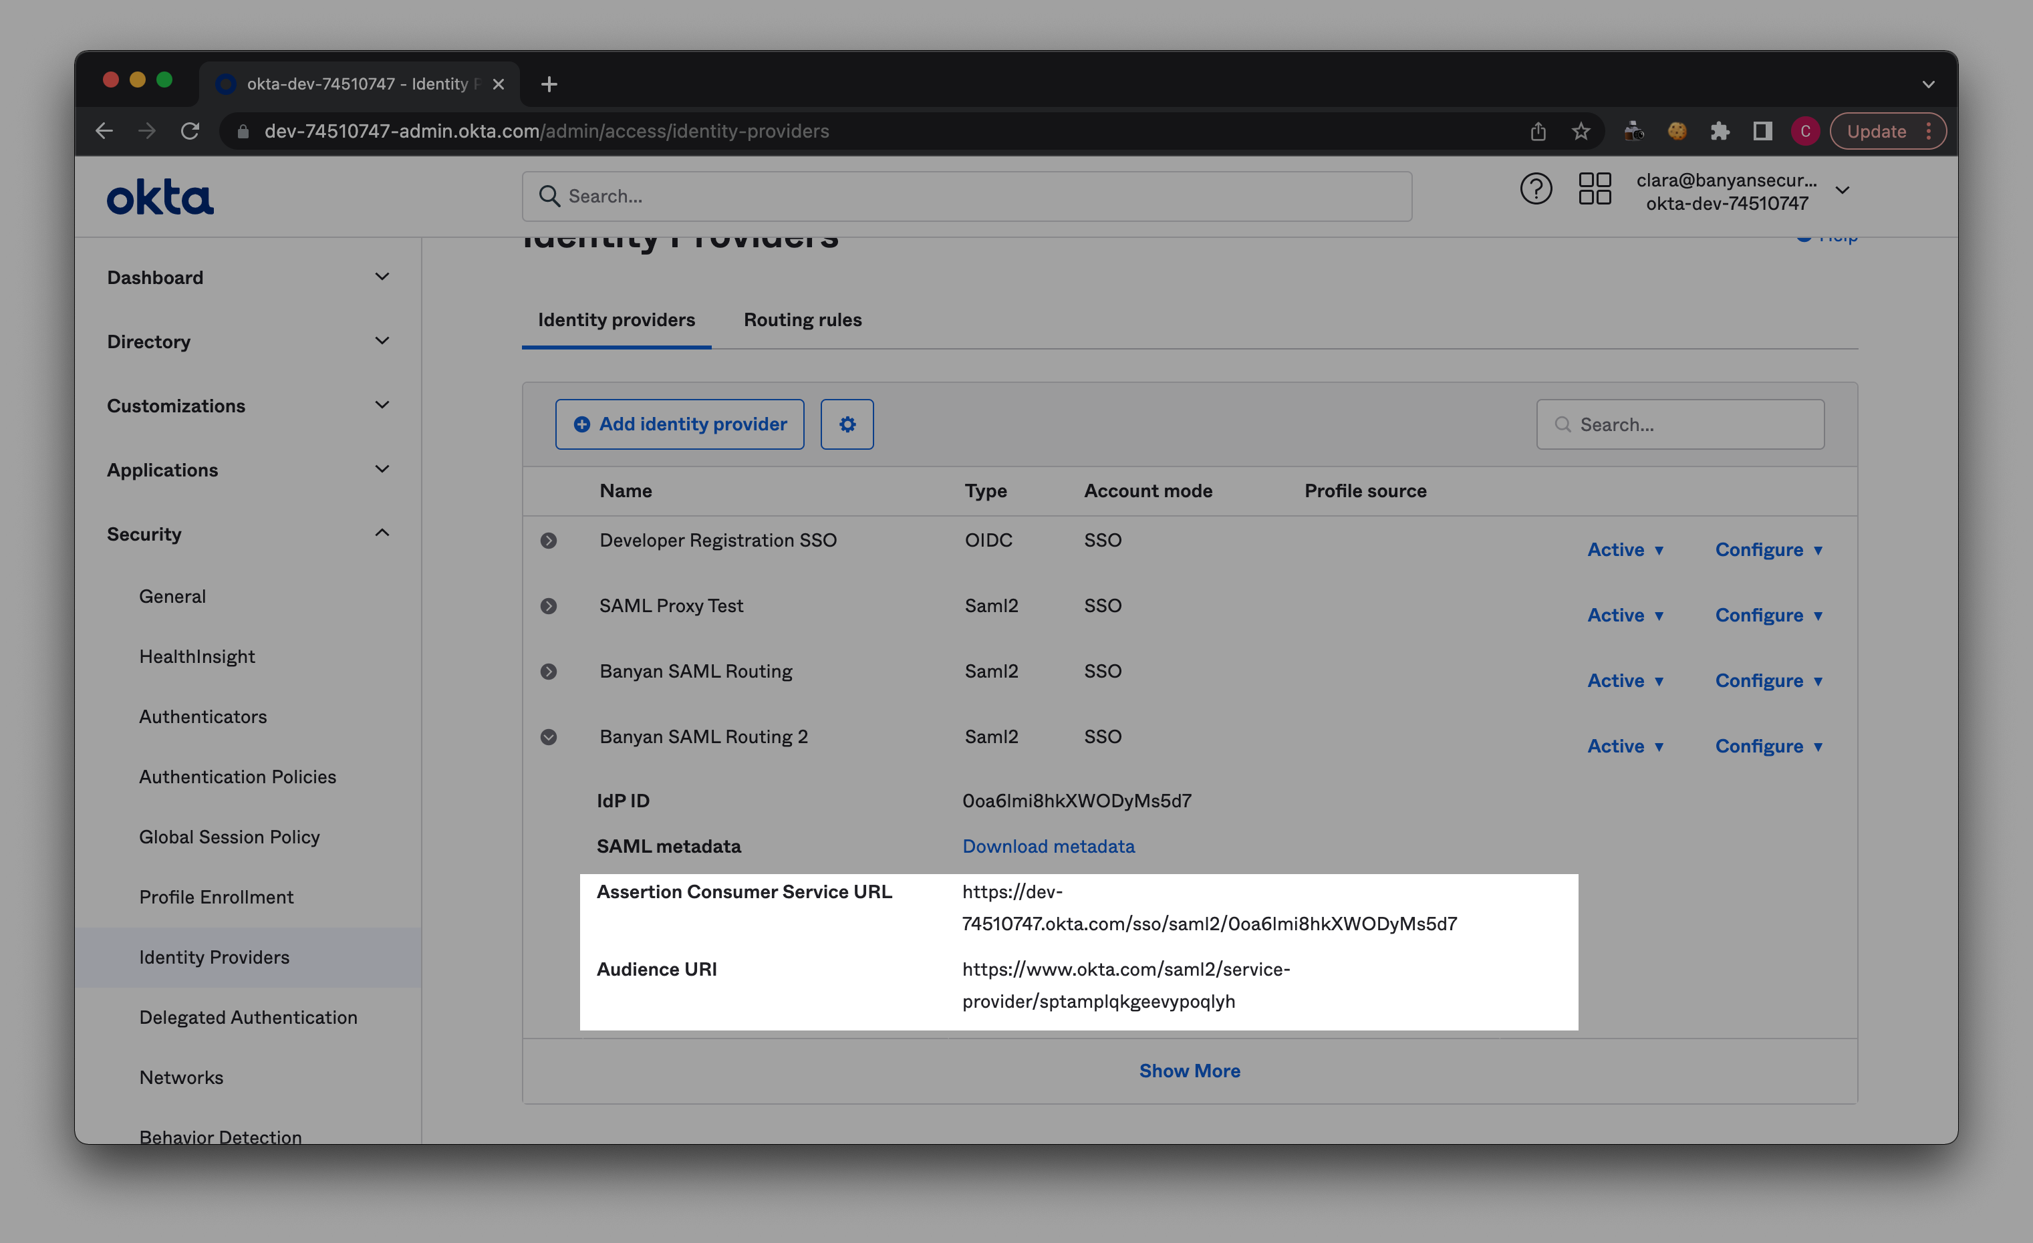Collapse the Banyan SAML Routing 2 row
The height and width of the screenshot is (1243, 2033).
coord(549,737)
